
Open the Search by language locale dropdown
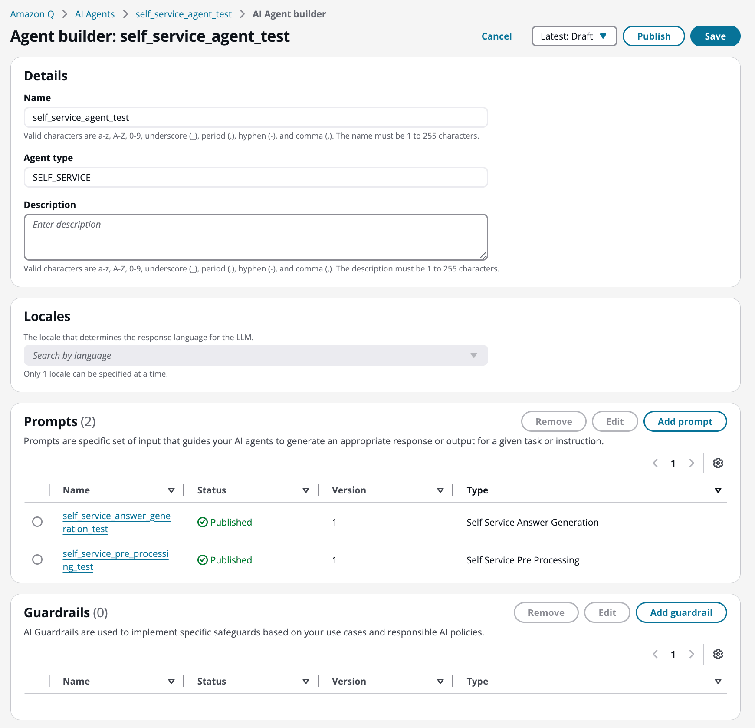[x=256, y=355]
